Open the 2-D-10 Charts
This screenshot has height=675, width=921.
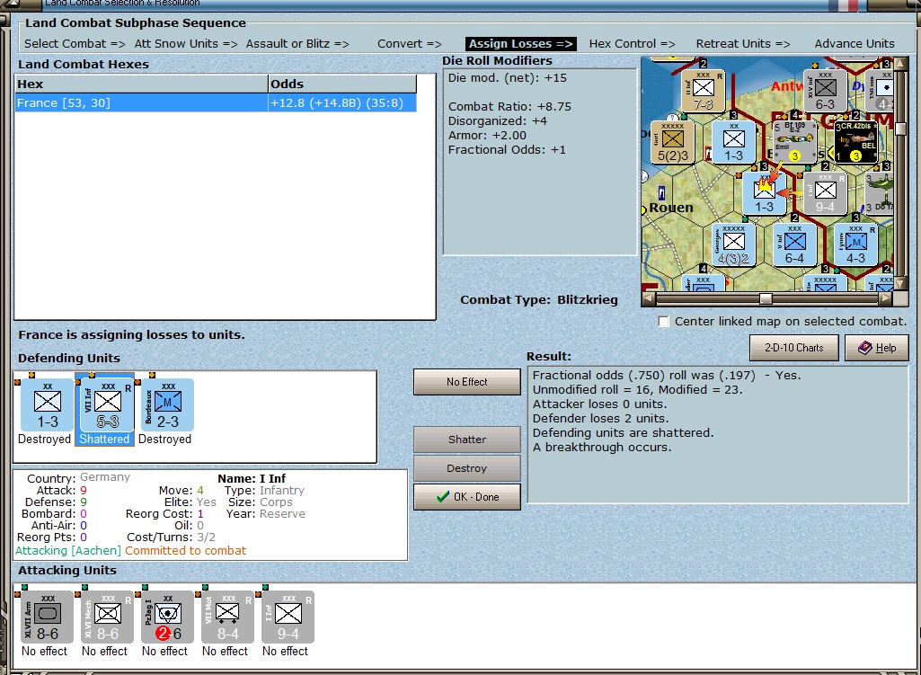tap(794, 348)
